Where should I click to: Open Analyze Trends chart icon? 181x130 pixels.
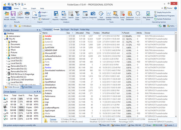109,16
